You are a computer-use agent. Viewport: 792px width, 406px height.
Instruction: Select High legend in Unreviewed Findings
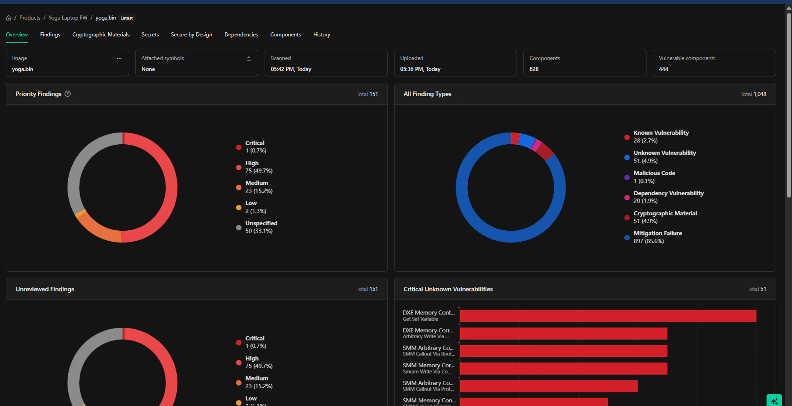point(254,362)
